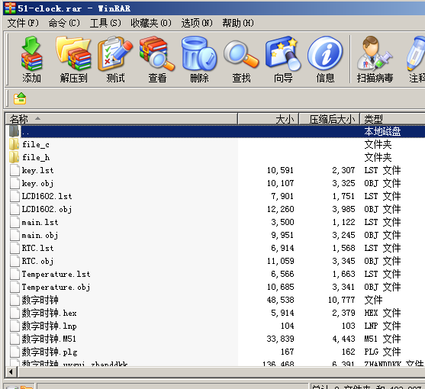Select the 数字时钟.plg file name
Image resolution: width=425 pixels, height=389 pixels.
coord(50,352)
